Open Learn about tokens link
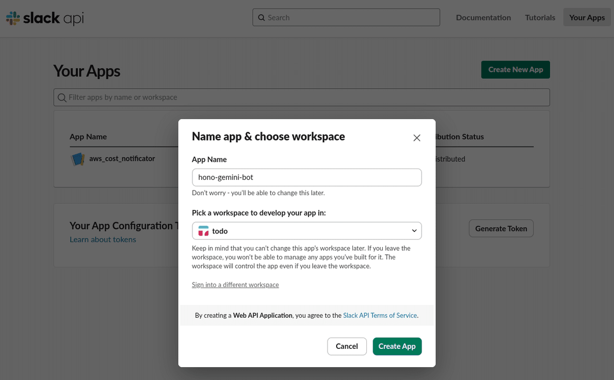Viewport: 614px width, 380px height. tap(103, 239)
